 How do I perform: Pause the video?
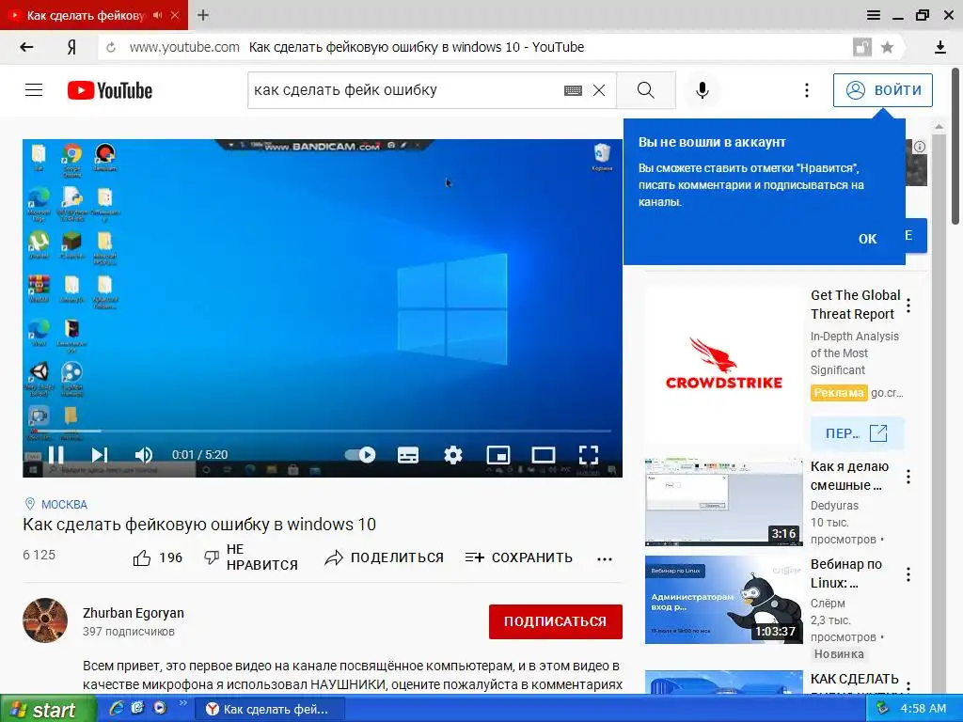[55, 454]
